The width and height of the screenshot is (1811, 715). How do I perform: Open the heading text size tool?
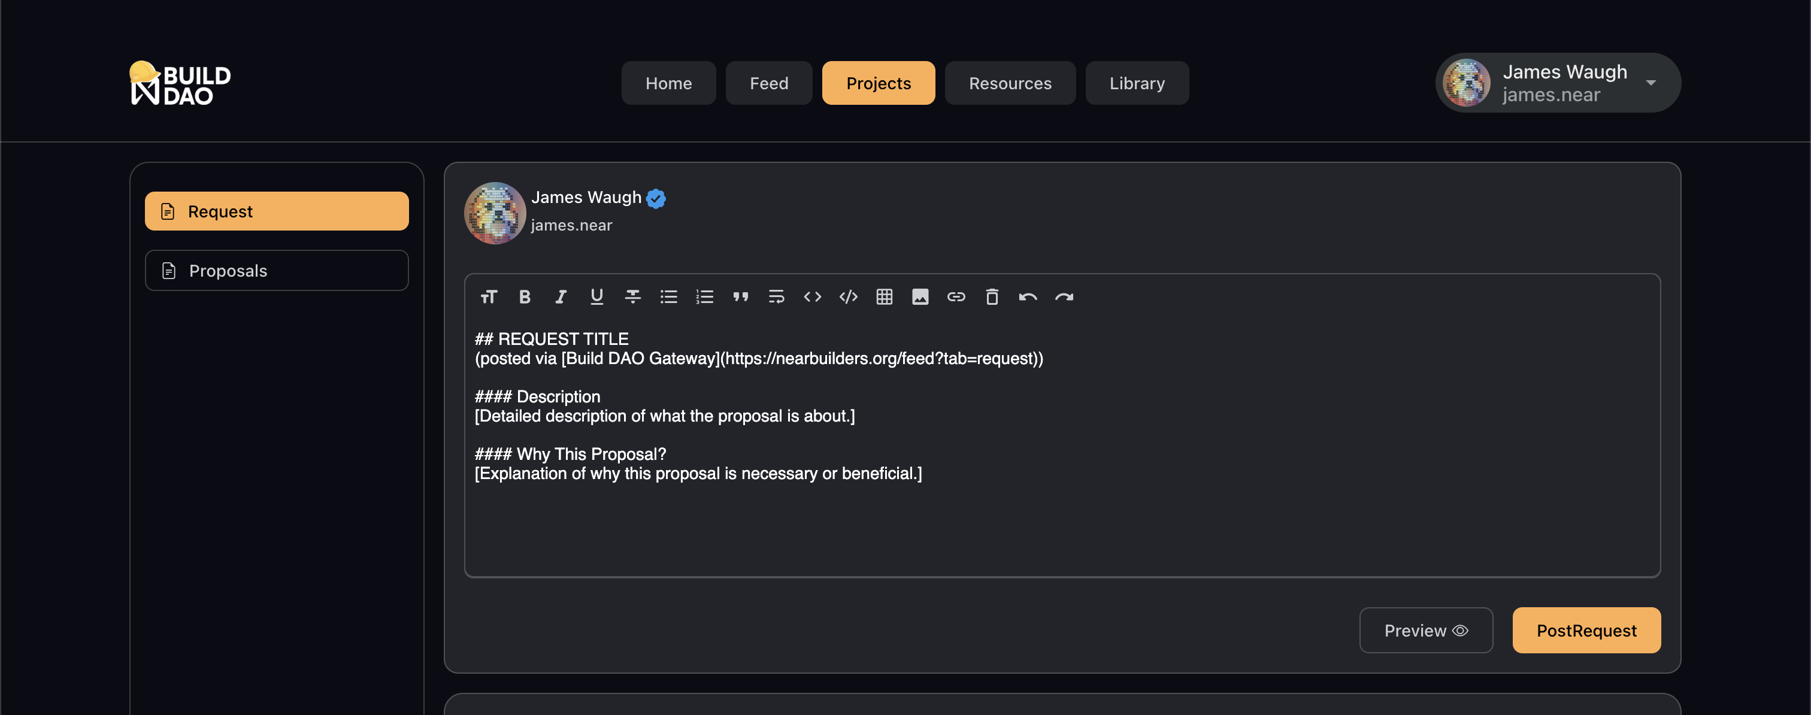[489, 296]
